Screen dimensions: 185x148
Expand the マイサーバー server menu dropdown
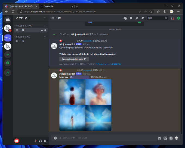coord(45,18)
